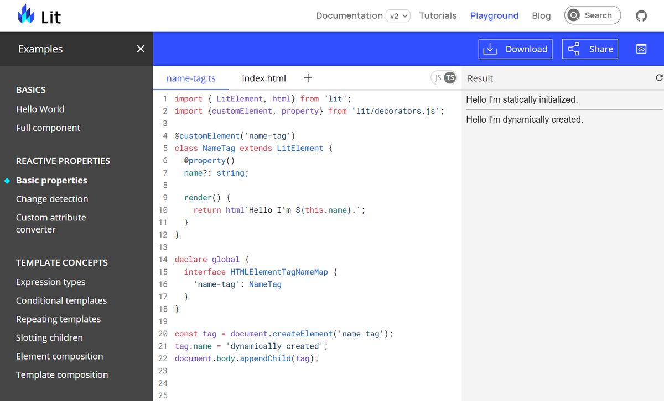664x401 pixels.
Task: Click the Search box
Action: click(593, 15)
